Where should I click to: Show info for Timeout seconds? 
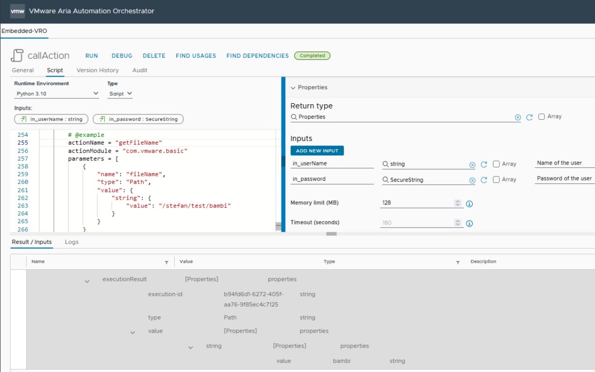469,224
